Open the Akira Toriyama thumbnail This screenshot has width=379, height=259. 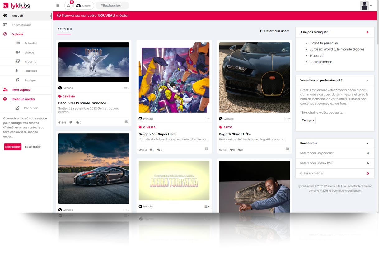tap(174, 180)
